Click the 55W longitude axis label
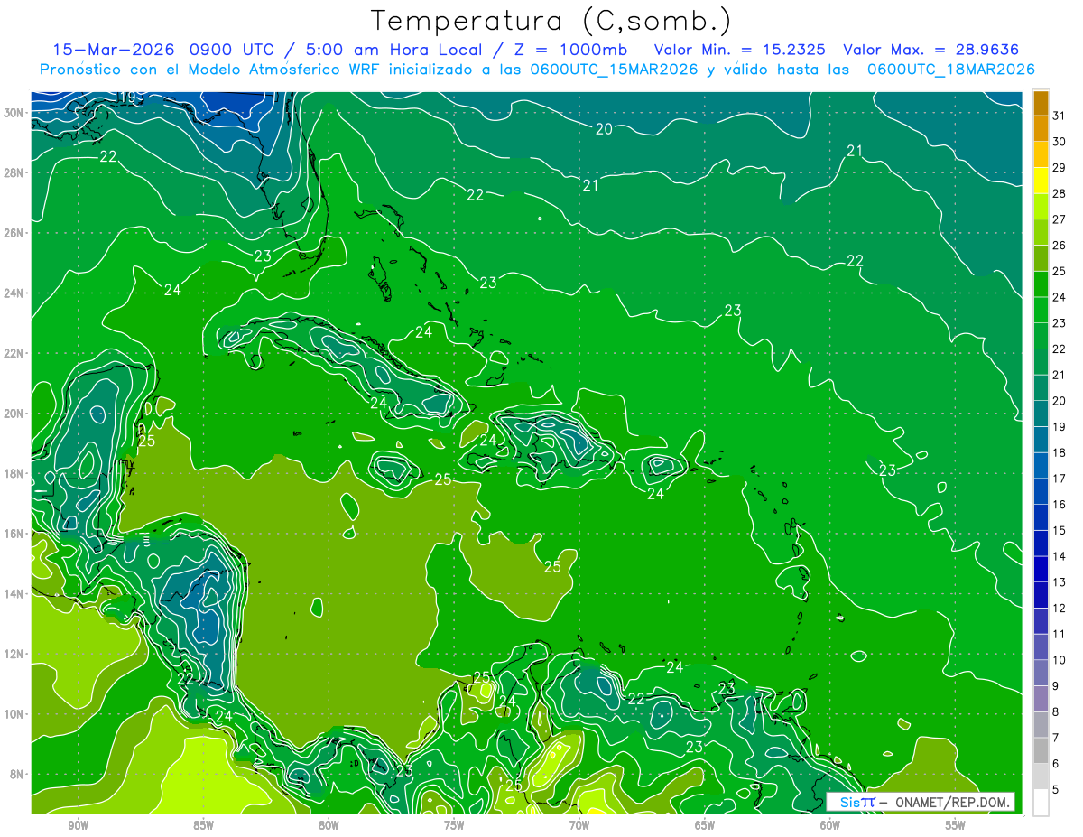The height and width of the screenshot is (837, 1083). (x=956, y=825)
